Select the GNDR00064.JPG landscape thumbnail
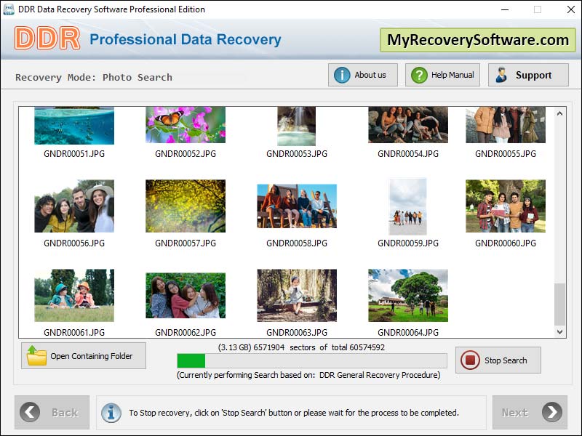The width and height of the screenshot is (582, 436). point(407,294)
